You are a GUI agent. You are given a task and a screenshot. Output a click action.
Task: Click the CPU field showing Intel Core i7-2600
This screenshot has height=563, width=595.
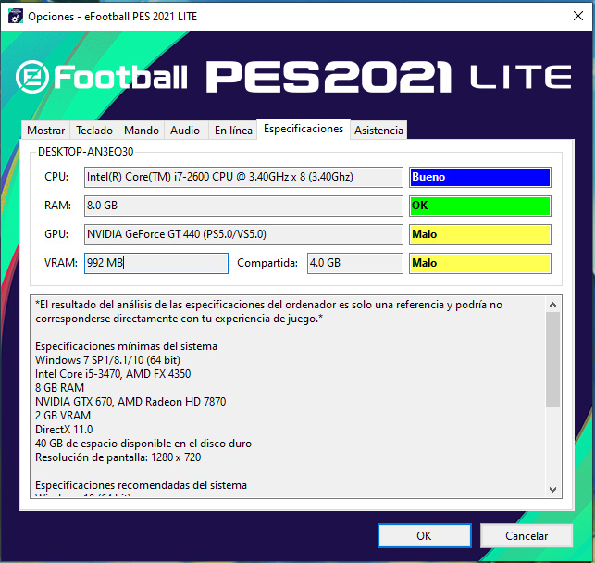coord(243,177)
